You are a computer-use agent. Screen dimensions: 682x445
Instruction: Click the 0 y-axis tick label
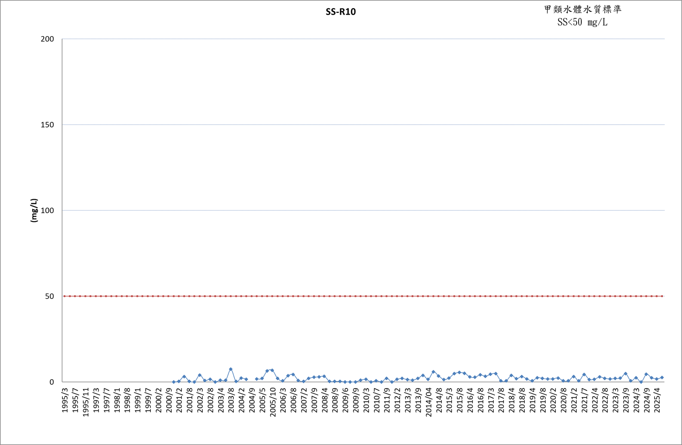point(52,382)
